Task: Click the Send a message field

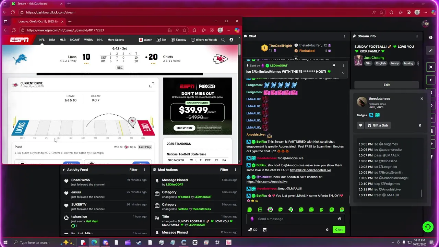Action: coord(296,219)
